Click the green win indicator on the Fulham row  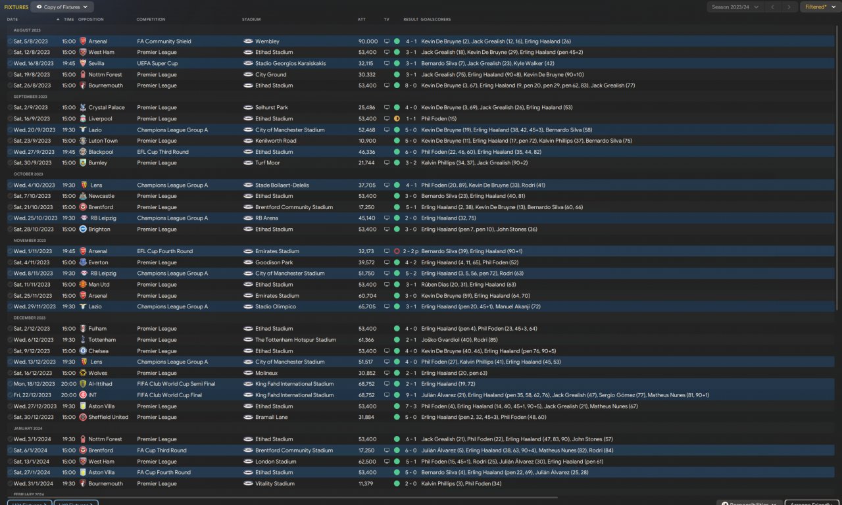(397, 329)
